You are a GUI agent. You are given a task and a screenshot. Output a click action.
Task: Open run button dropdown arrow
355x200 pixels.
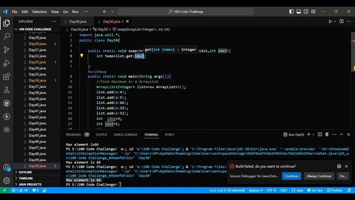tap(335, 21)
